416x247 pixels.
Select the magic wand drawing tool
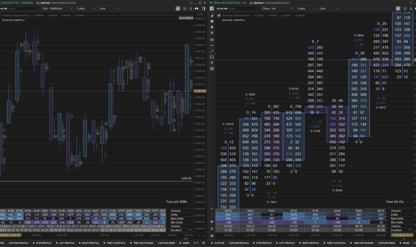(212, 33)
